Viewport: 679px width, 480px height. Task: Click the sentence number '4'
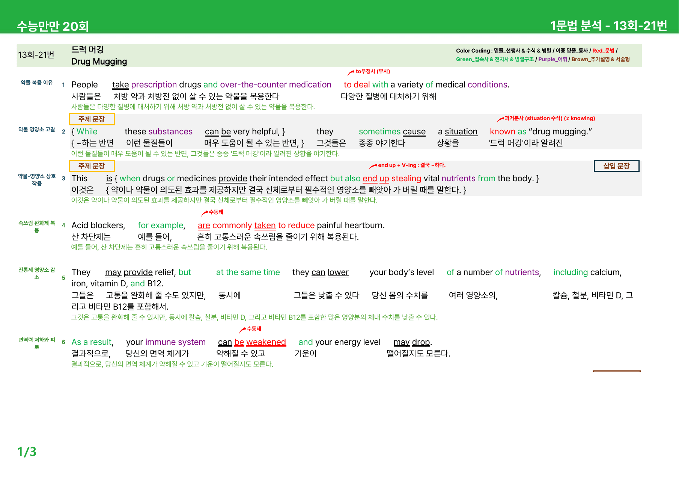[63, 226]
